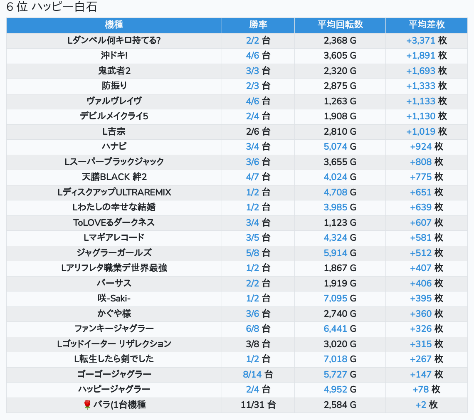Click average difference +147 枚
This screenshot has width=474, height=420.
point(427,374)
